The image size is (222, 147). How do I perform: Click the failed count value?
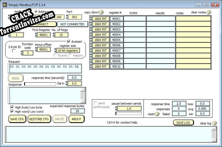point(179,113)
